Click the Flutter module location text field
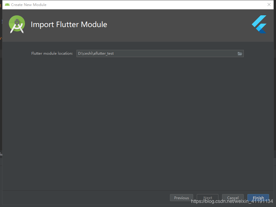The height and width of the screenshot is (207, 276). [160, 53]
